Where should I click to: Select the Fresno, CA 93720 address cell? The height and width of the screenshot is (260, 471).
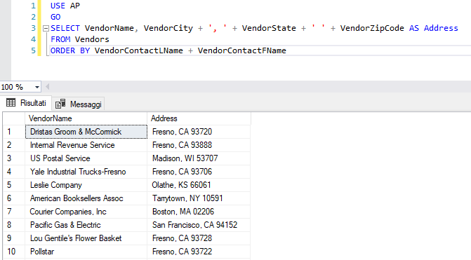[x=199, y=132]
